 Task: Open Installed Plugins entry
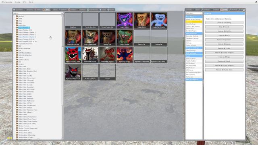pos(191,31)
